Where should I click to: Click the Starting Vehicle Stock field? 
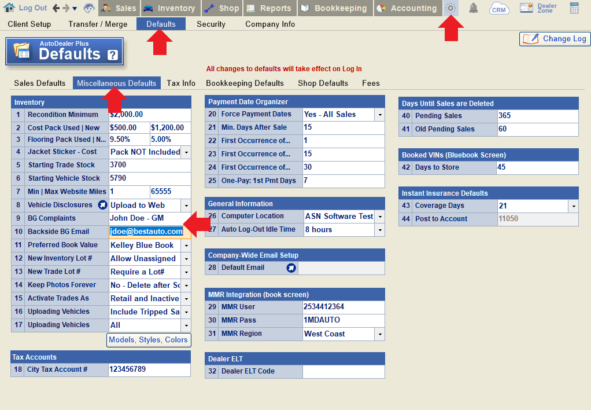point(150,178)
